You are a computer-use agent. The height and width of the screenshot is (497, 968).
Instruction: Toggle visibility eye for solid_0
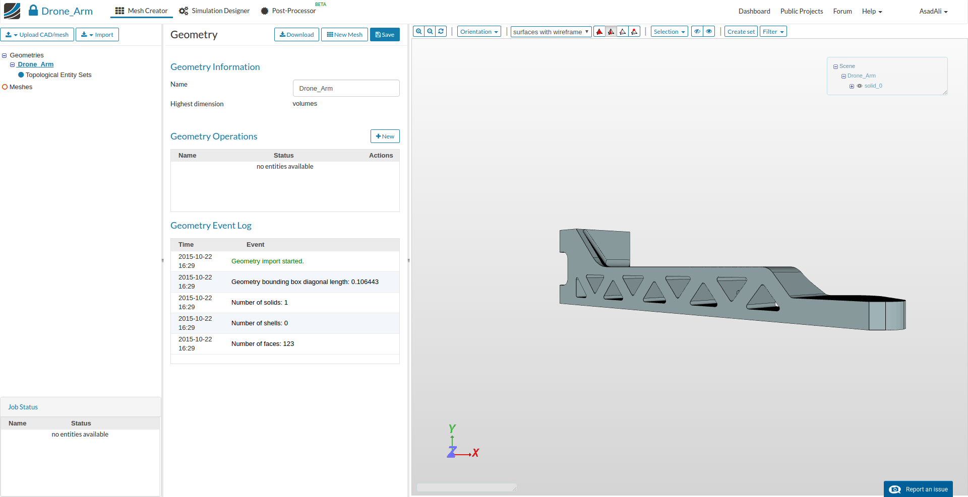point(860,86)
